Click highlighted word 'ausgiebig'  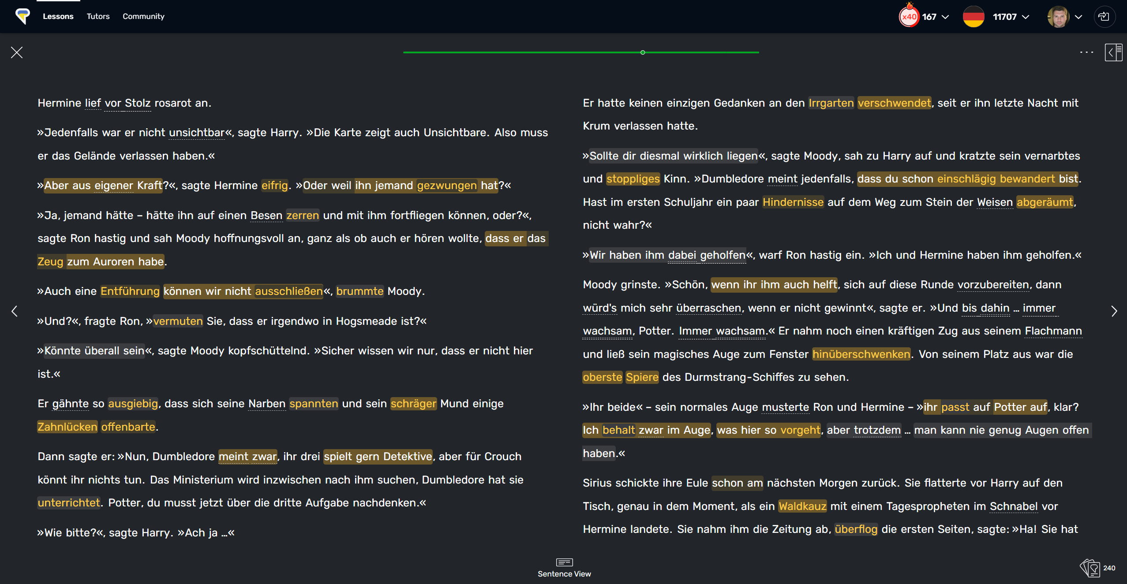coord(133,403)
